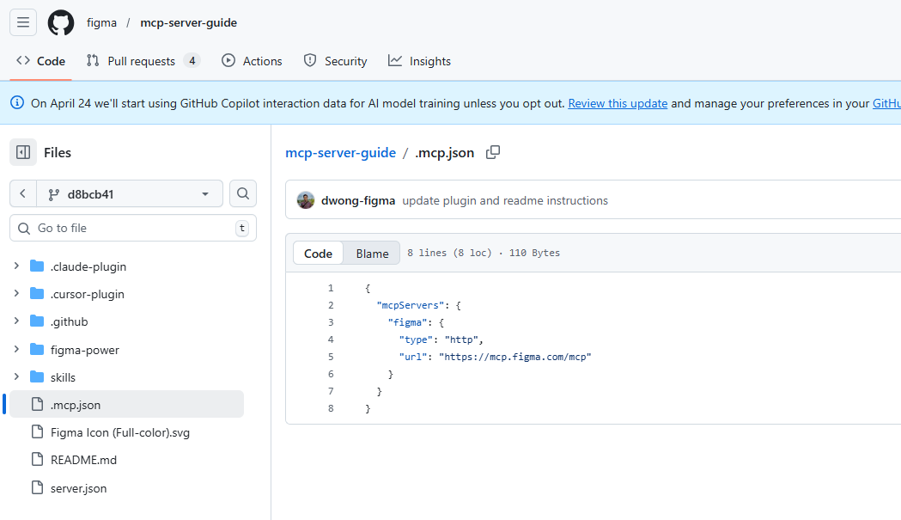Click the keyboard shortcut t hint
The image size is (901, 520).
point(242,229)
